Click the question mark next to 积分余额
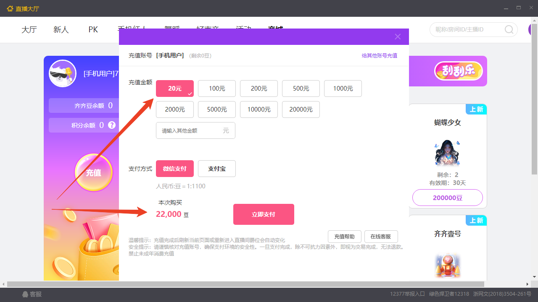The image size is (538, 302). 112,125
